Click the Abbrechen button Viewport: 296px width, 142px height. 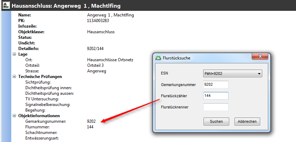[x=247, y=121]
